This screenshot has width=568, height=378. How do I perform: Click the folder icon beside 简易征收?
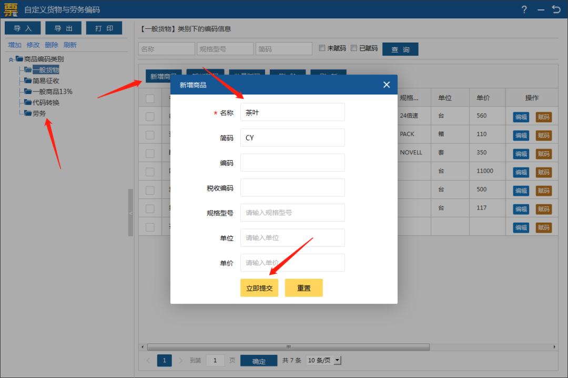[x=29, y=81]
